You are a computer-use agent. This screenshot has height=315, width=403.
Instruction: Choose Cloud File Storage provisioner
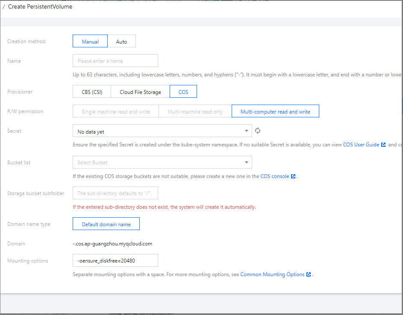140,92
